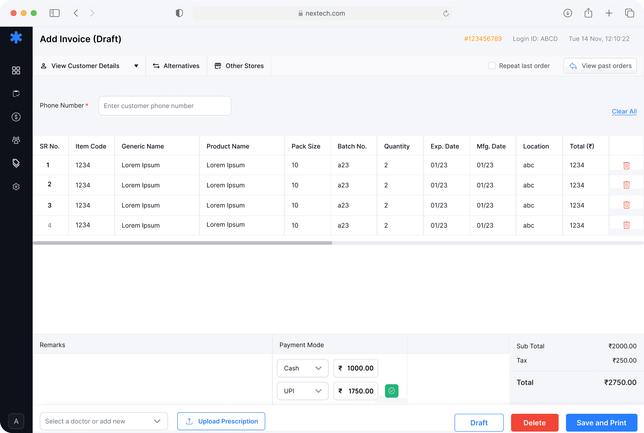Go forward with the browser forward arrow
The width and height of the screenshot is (644, 433).
[92, 13]
